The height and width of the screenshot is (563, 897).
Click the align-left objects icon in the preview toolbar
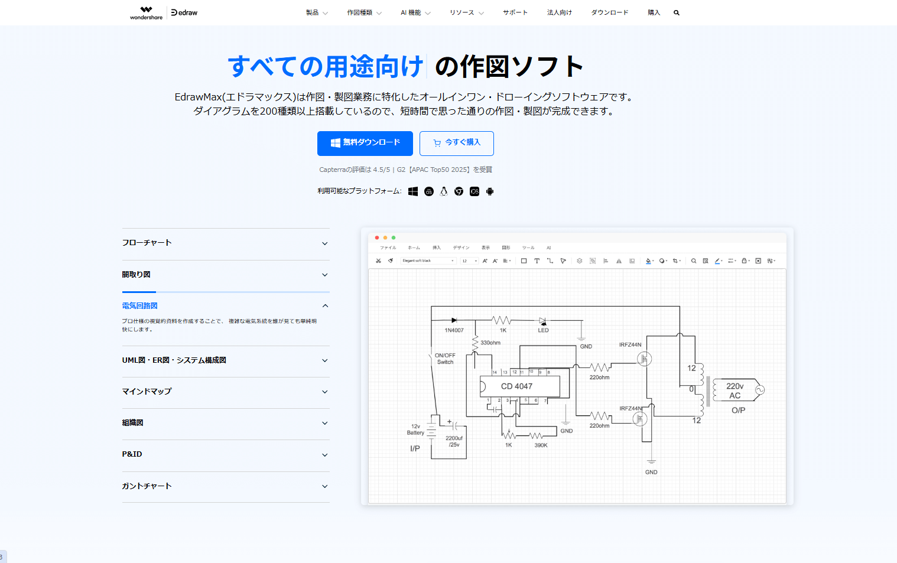click(x=606, y=261)
